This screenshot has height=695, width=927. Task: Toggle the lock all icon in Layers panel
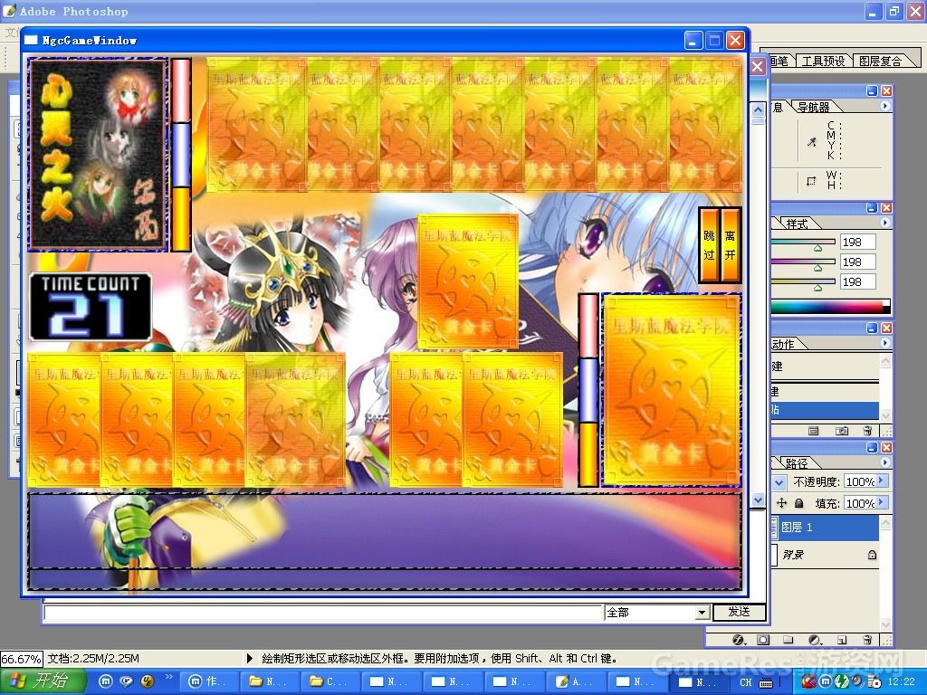pos(799,503)
